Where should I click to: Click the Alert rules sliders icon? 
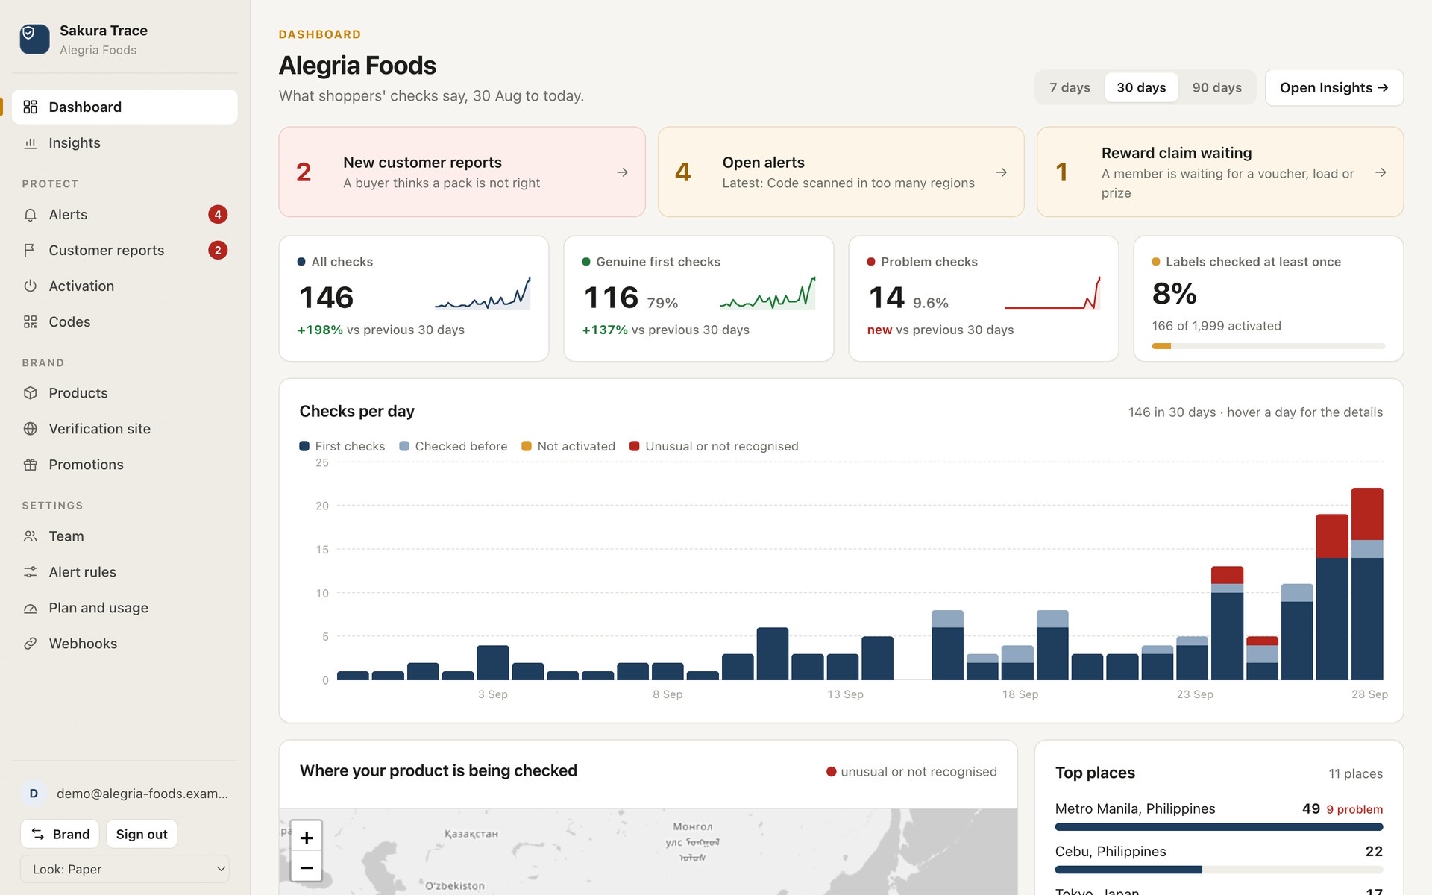tap(30, 572)
